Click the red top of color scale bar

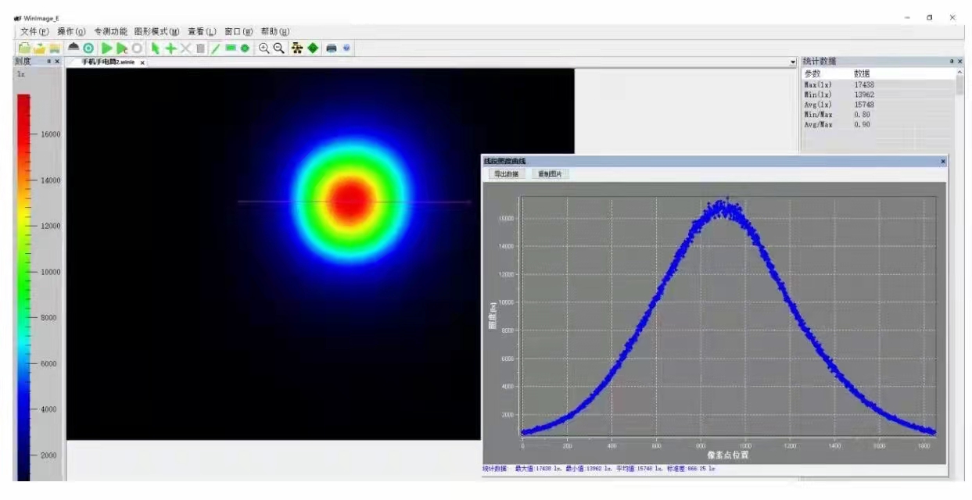tap(24, 102)
